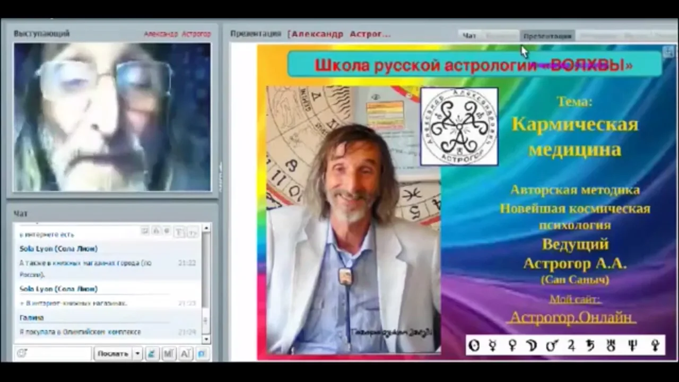
Task: Click the chat scrollbar thumb
Action: coord(206,322)
